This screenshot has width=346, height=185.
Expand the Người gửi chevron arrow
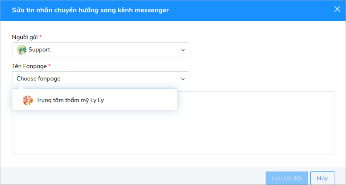click(x=183, y=50)
